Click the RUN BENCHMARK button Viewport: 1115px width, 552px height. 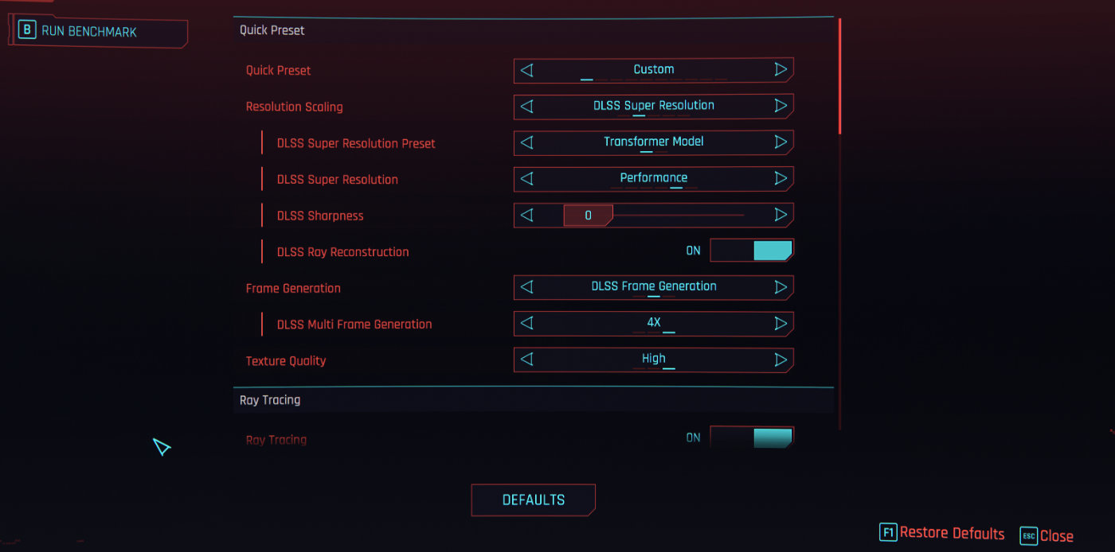click(100, 33)
